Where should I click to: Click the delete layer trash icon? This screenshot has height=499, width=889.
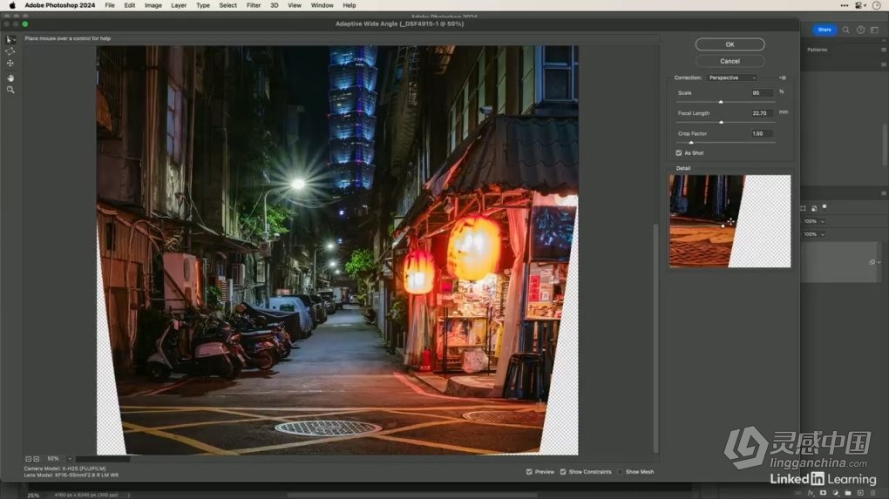click(873, 493)
